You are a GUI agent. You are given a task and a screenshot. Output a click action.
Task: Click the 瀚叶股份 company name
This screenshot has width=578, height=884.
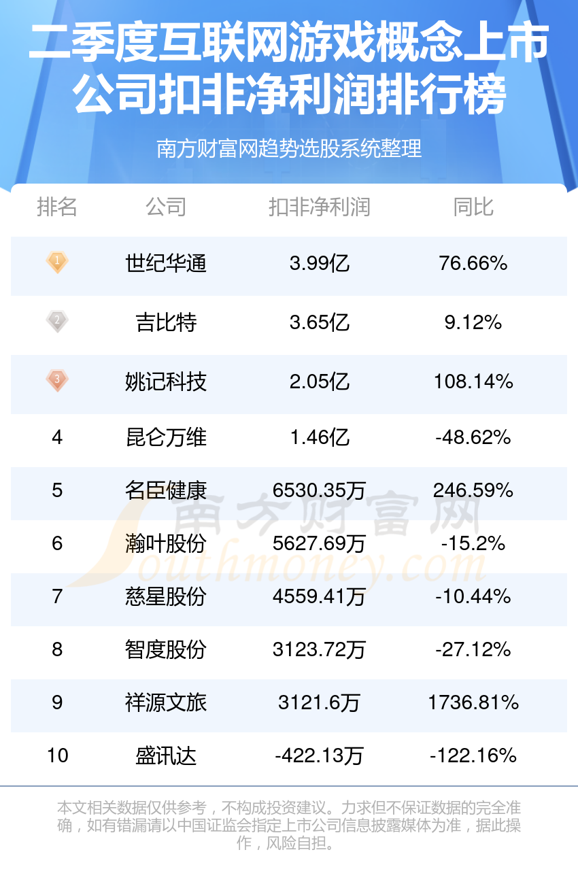(166, 543)
